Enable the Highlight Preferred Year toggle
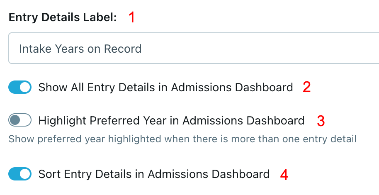 coord(20,121)
